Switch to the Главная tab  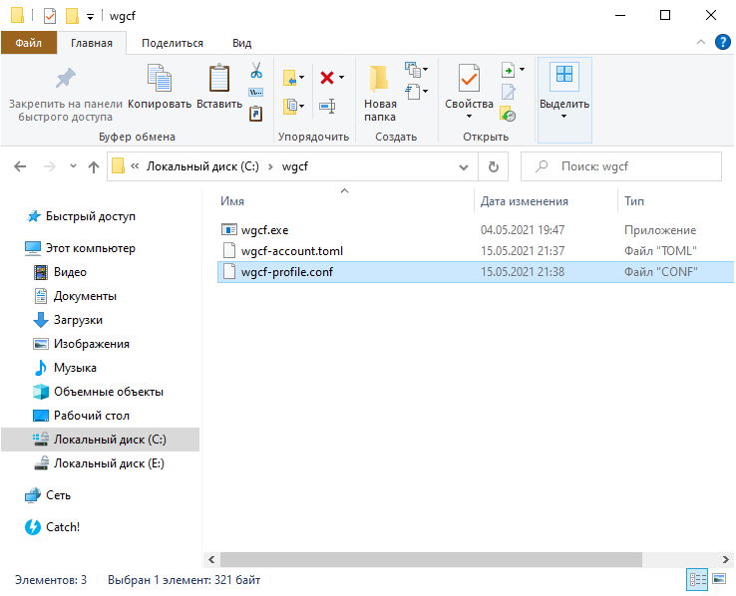[x=92, y=43]
